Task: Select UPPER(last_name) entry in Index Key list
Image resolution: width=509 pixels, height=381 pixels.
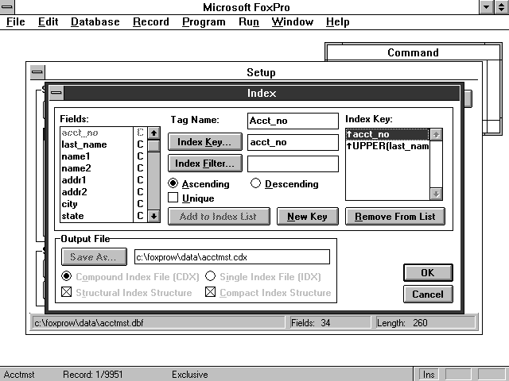Action: pos(387,146)
